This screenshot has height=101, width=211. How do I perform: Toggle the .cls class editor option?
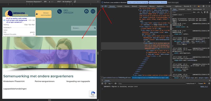tap(198, 12)
